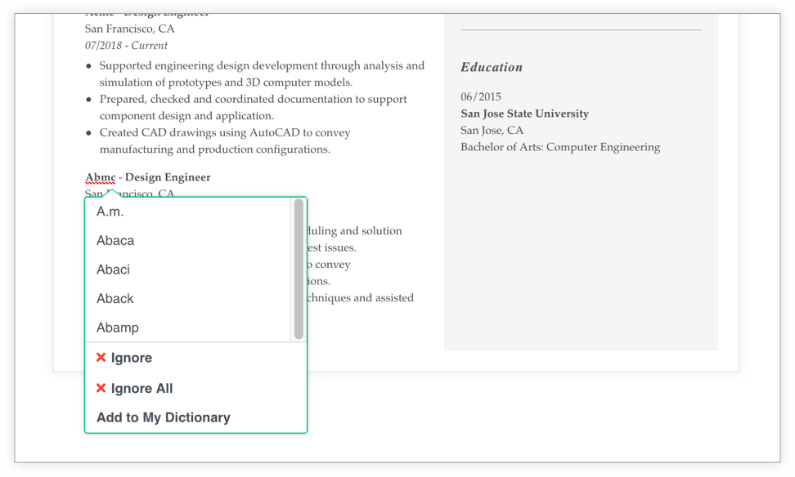This screenshot has width=795, height=477.
Task: Click the red X icon beside Ignore All
Action: (101, 388)
